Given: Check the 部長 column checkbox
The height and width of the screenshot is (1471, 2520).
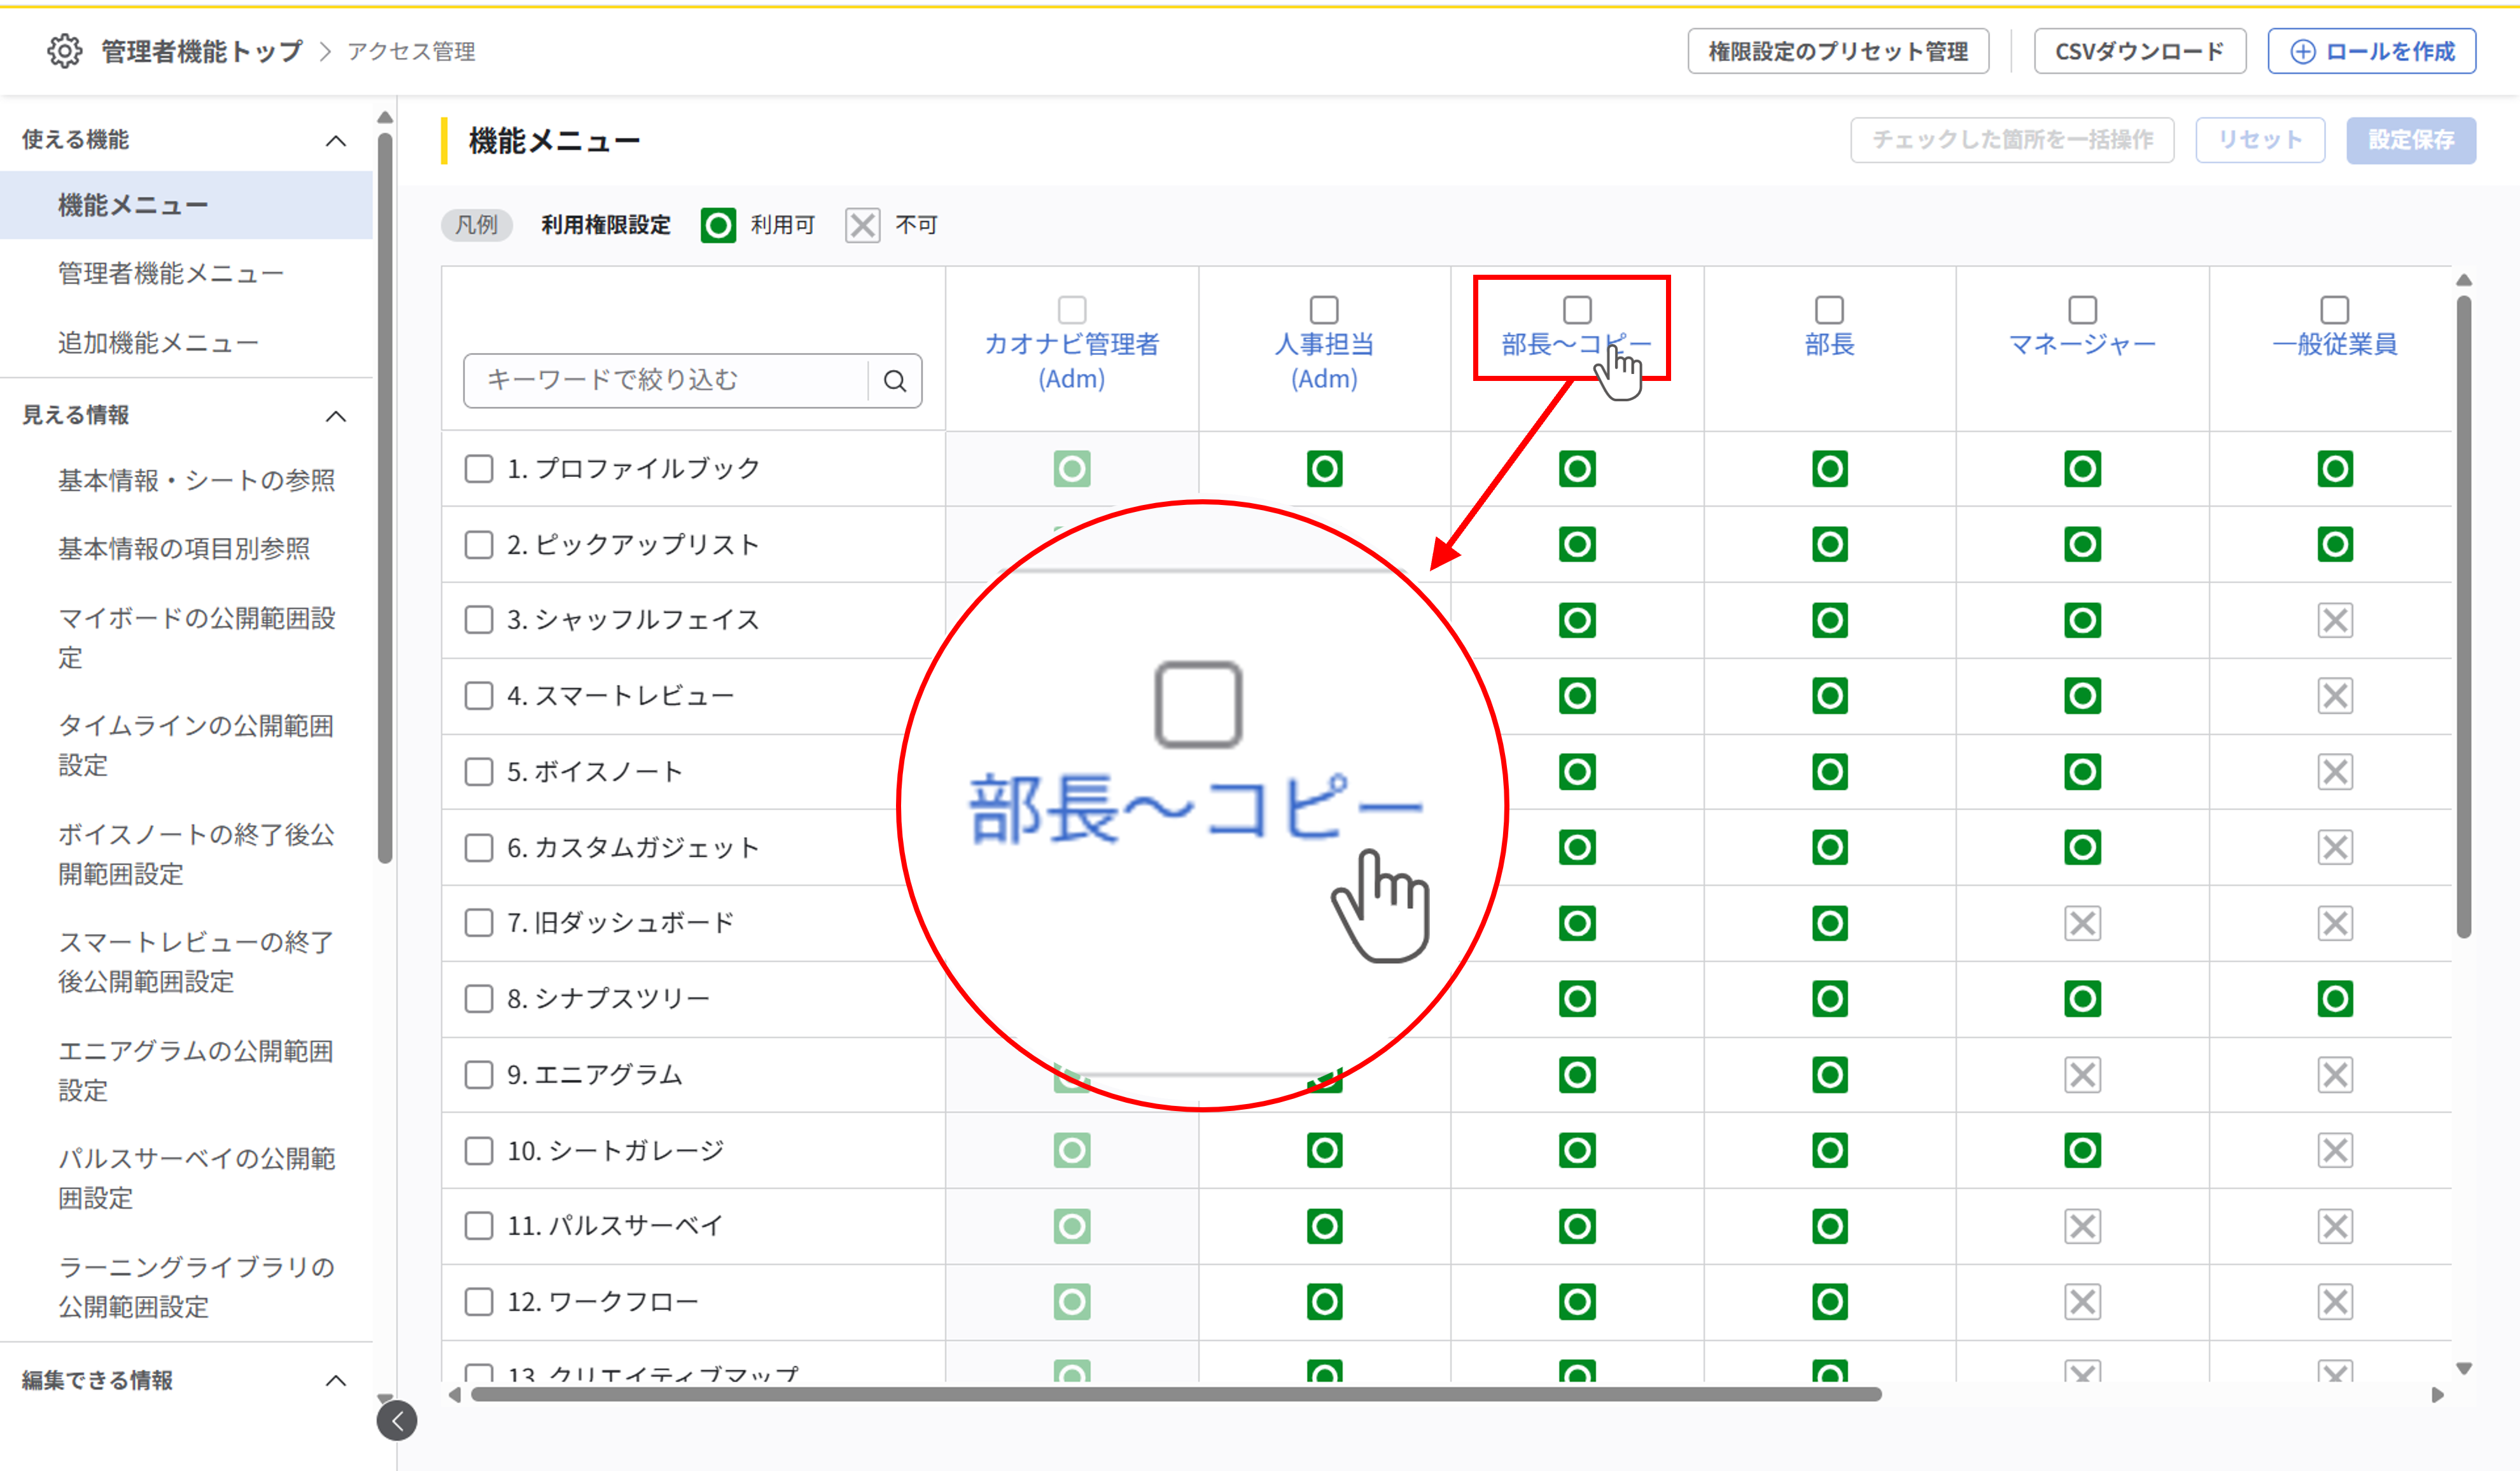Looking at the screenshot, I should click(1830, 310).
